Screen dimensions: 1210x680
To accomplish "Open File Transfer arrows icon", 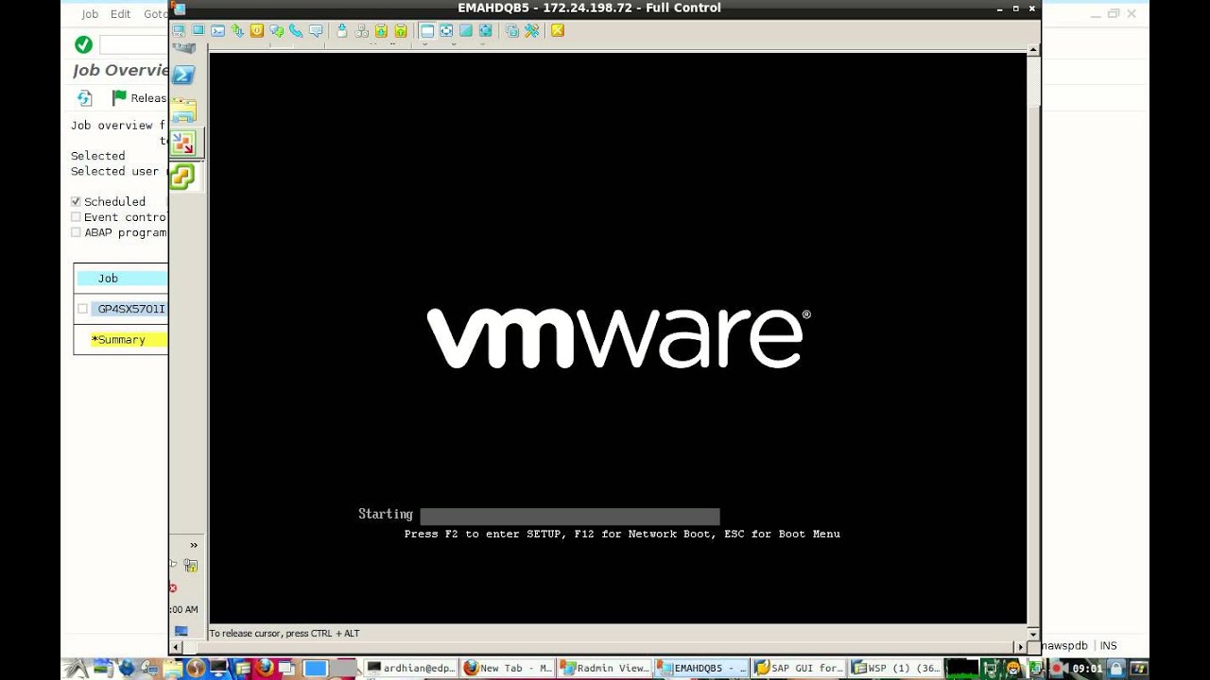I will point(237,30).
